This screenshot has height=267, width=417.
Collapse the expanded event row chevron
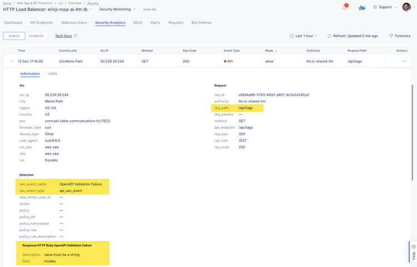[x=12, y=61]
